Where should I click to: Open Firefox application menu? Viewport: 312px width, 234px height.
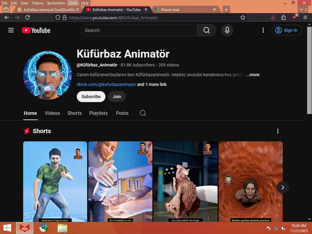[x=305, y=17]
